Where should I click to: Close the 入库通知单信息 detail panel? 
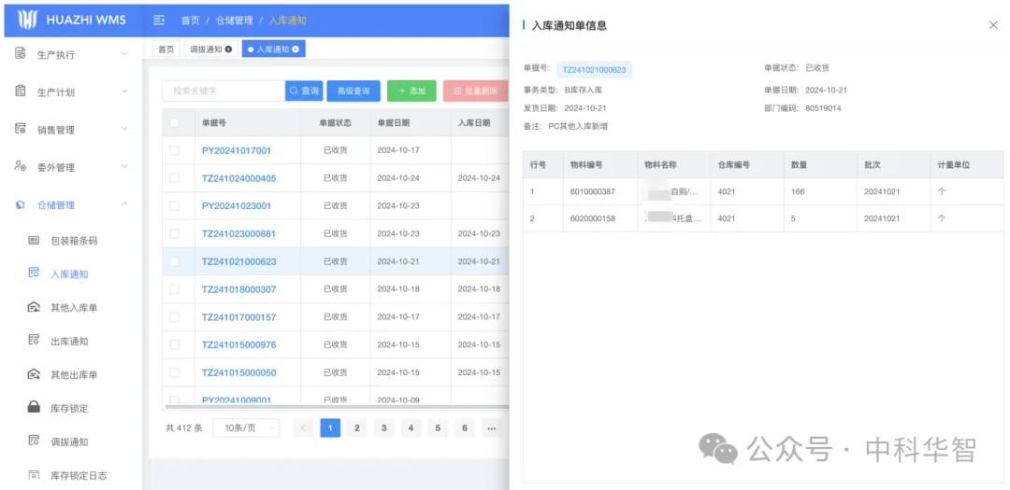click(993, 25)
